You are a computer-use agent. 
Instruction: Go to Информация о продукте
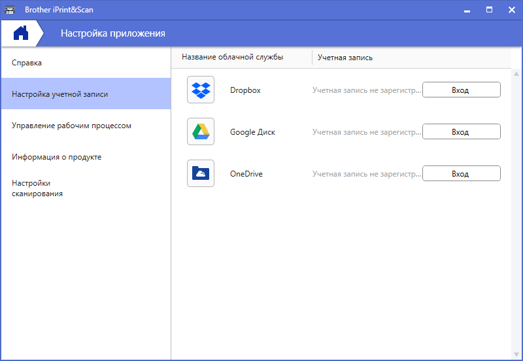point(56,157)
